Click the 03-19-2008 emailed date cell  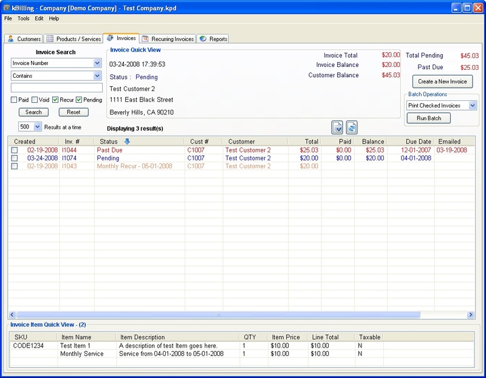(451, 150)
